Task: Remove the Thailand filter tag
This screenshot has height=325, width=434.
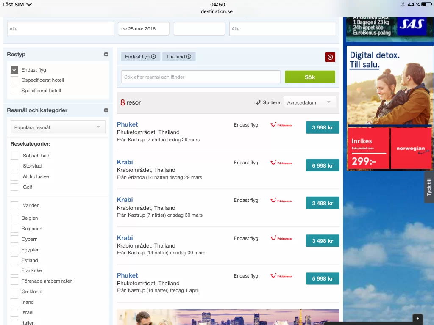Action: click(x=189, y=57)
